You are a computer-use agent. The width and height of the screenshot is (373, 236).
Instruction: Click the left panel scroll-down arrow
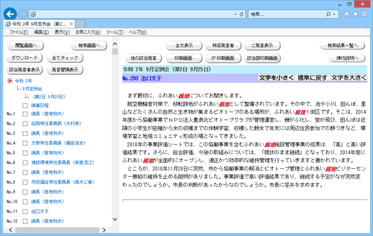115,219
